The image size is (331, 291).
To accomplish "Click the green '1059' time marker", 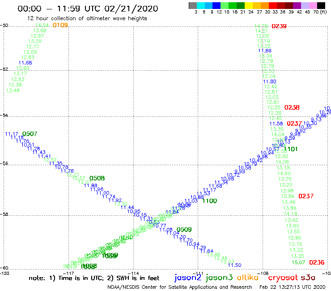I will tap(110, 256).
